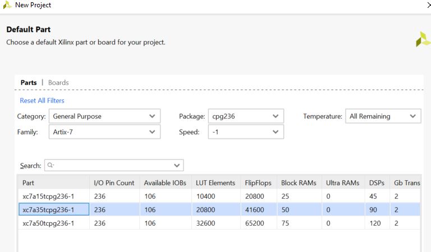Click the Vivado logo in title bar
The width and height of the screenshot is (431, 252).
pyautogui.click(x=7, y=5)
